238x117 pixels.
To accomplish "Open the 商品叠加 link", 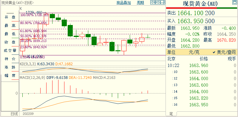I will click(x=124, y=3).
